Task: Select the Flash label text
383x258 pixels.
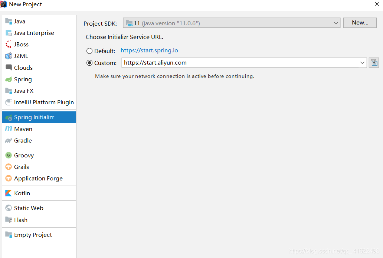Action: [21, 220]
